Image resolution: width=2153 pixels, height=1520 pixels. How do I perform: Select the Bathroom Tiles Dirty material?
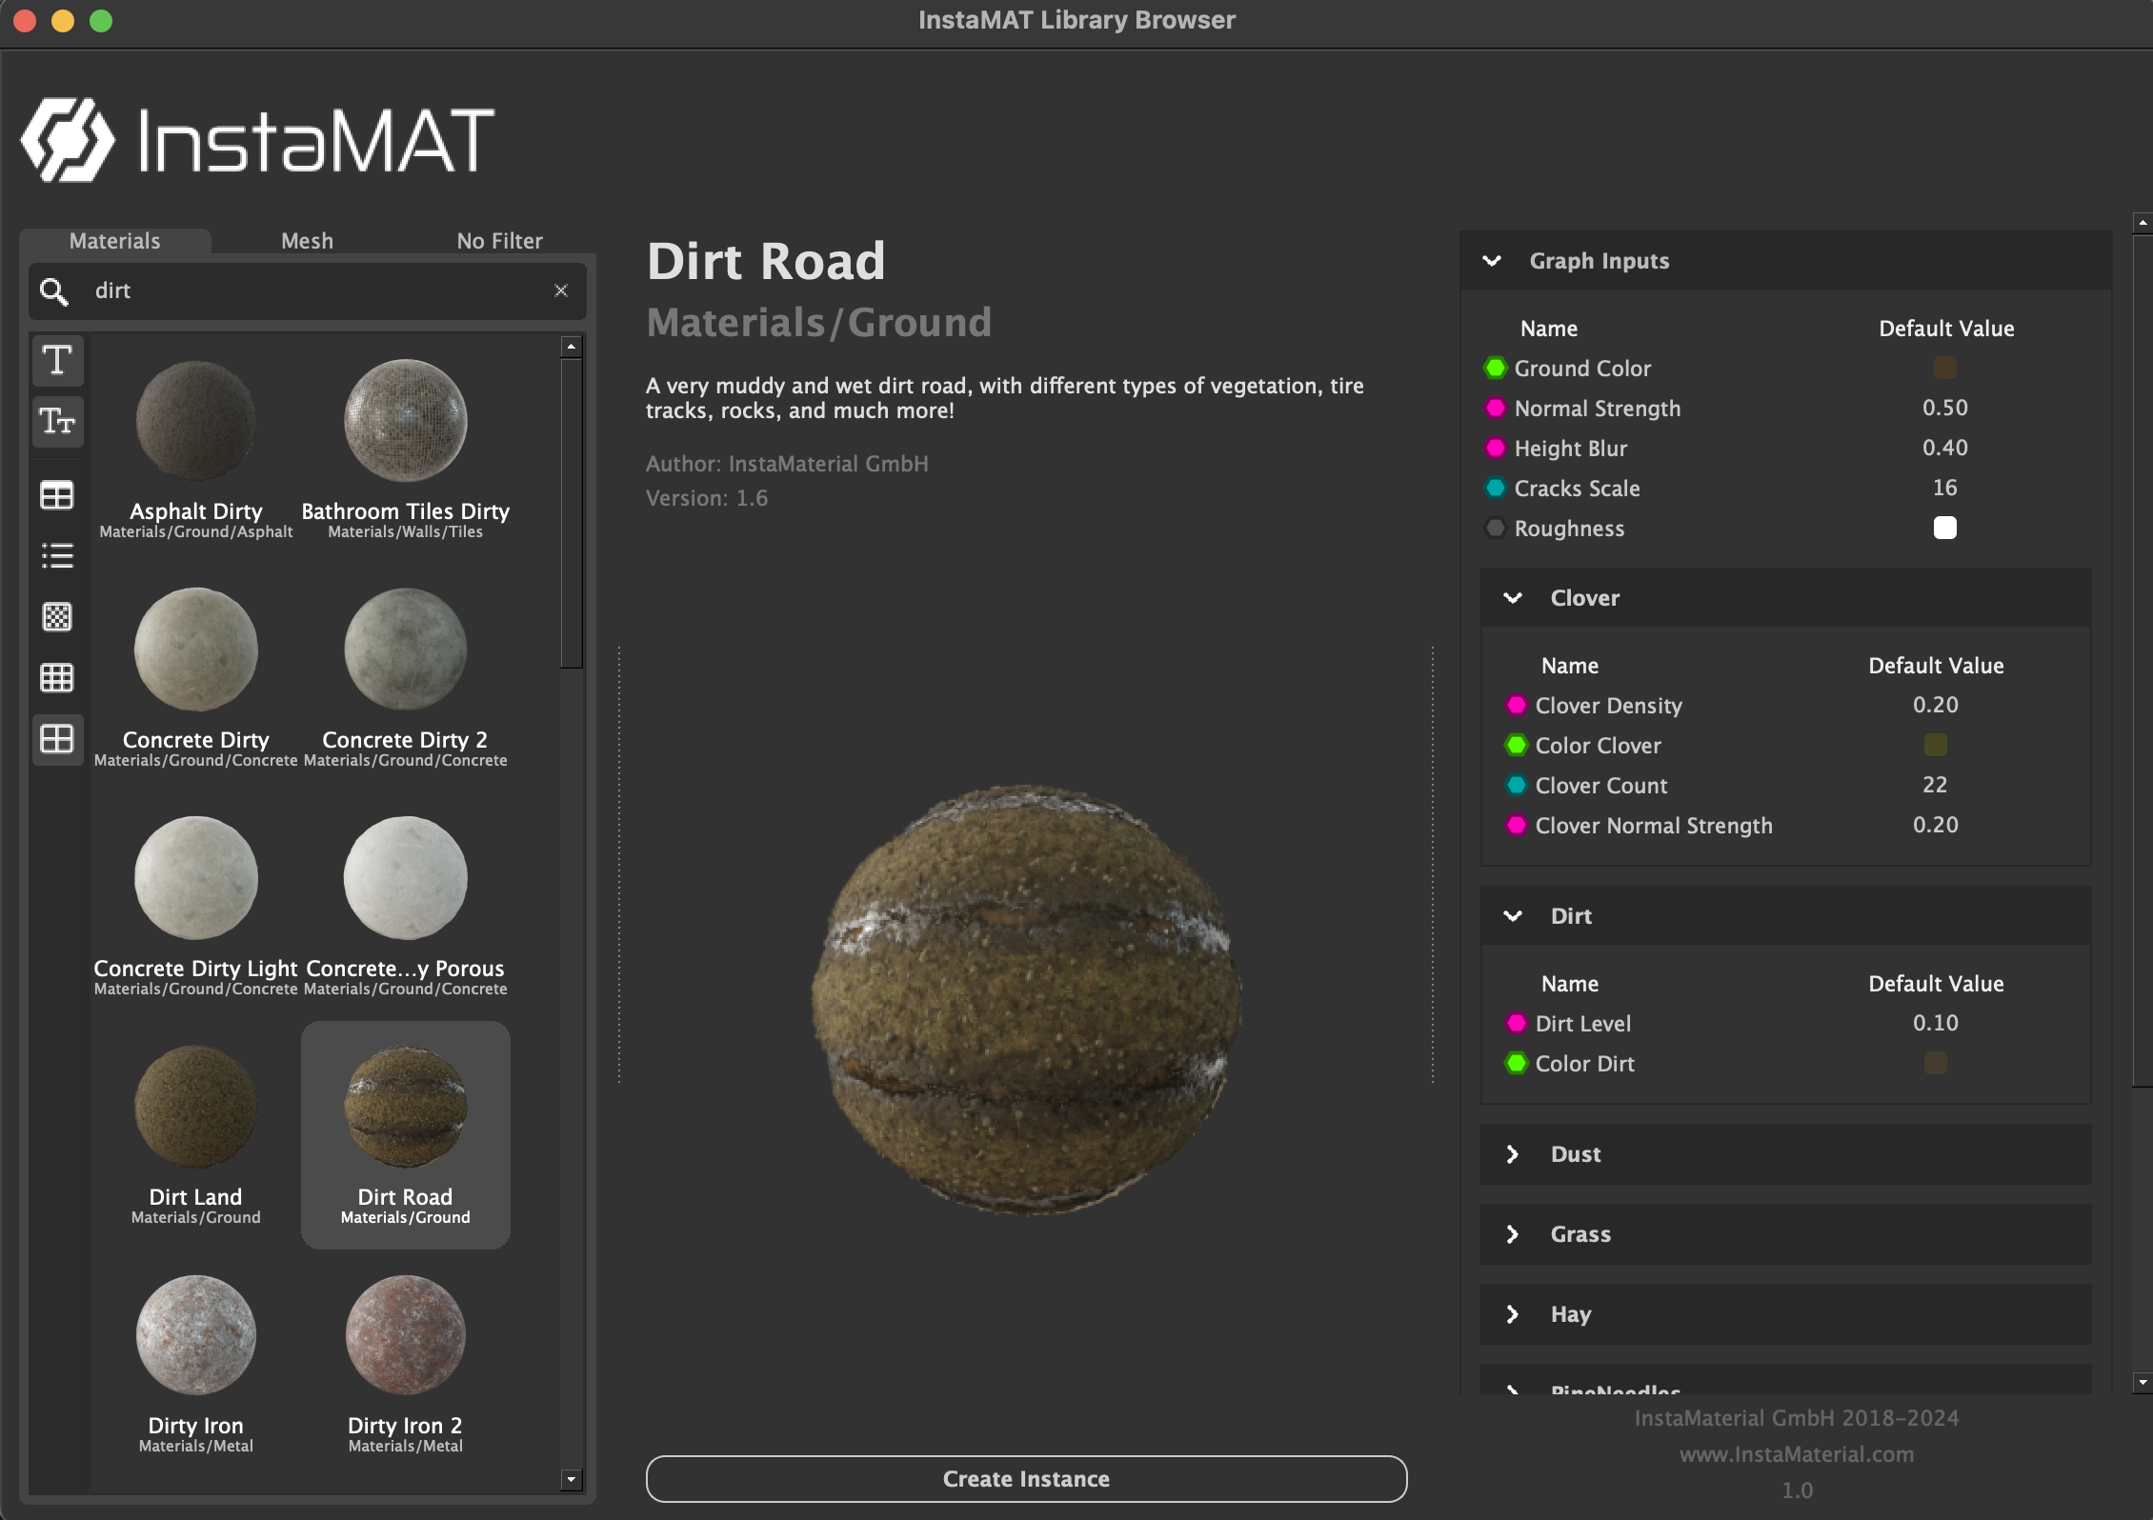tap(406, 450)
